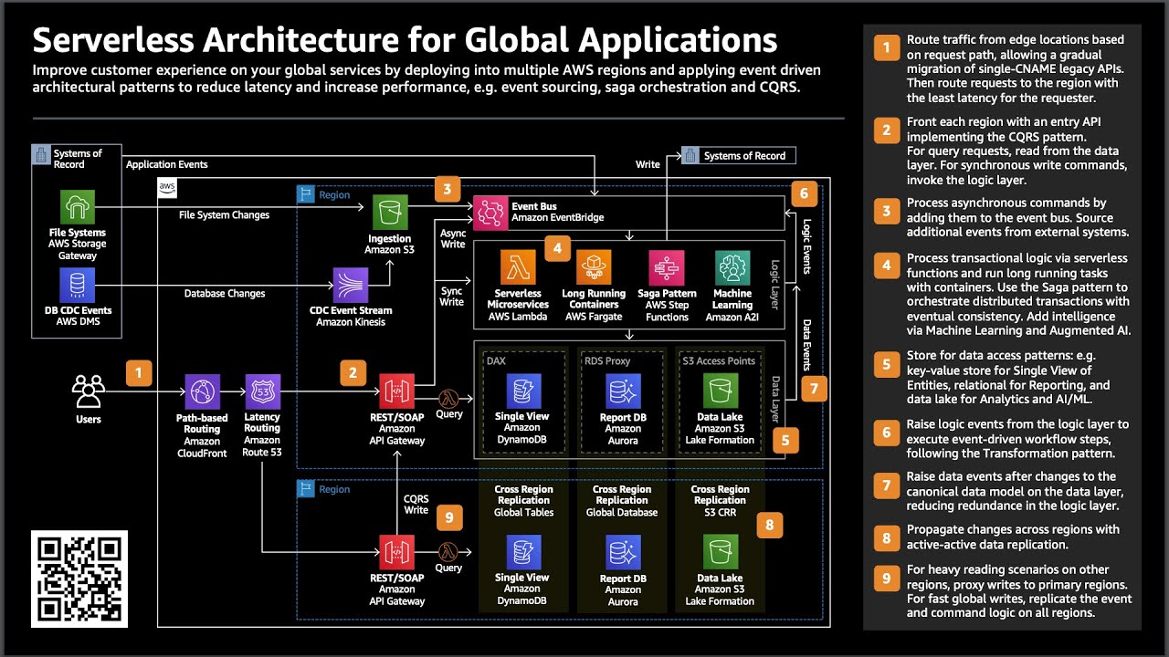Select the AWS Step Functions Saga Pattern icon
This screenshot has width=1169, height=657.
point(667,267)
